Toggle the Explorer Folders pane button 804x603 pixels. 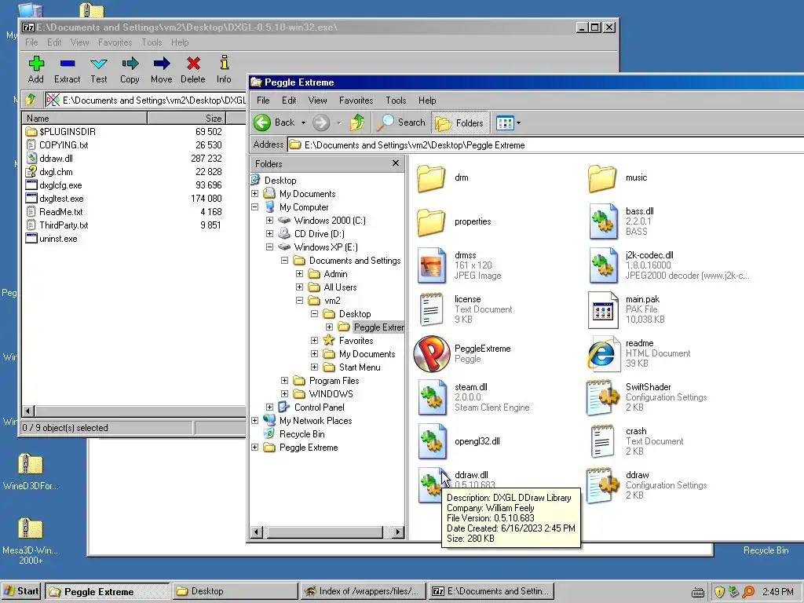pos(459,122)
